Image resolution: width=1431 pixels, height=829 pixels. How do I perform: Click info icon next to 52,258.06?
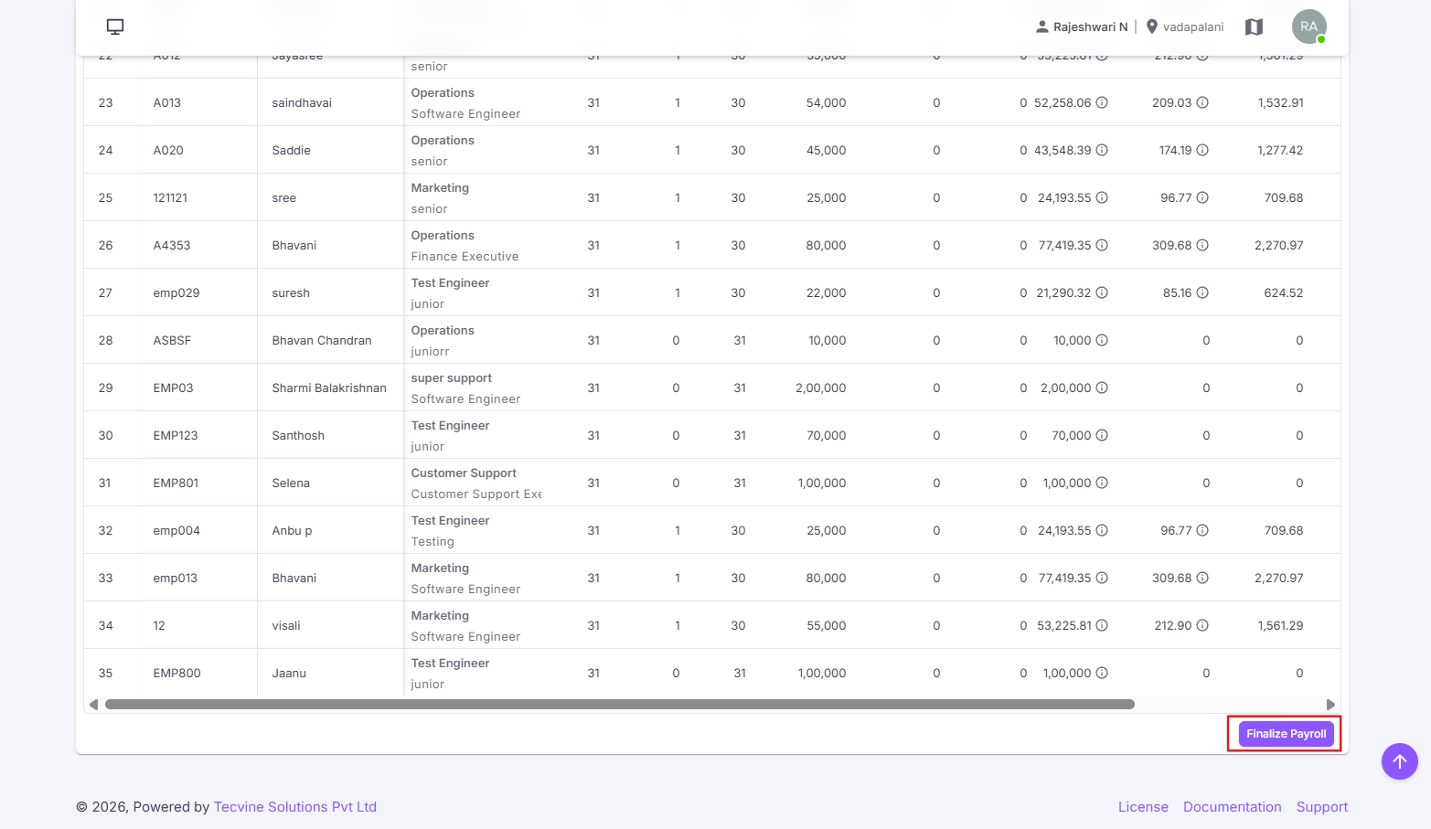1102,102
